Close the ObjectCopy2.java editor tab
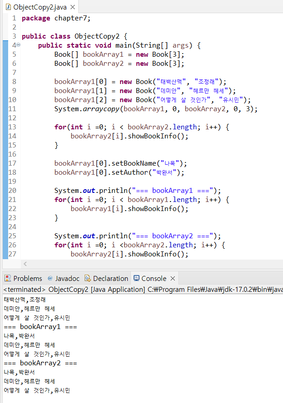 click(72, 7)
